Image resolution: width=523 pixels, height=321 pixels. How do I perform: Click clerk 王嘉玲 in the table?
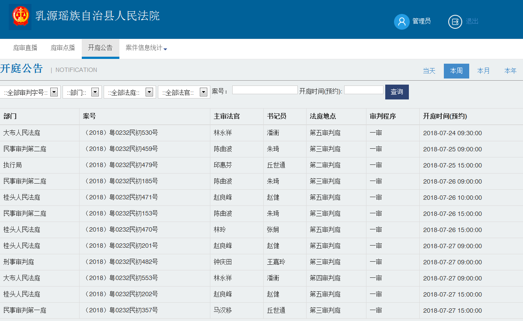276,262
